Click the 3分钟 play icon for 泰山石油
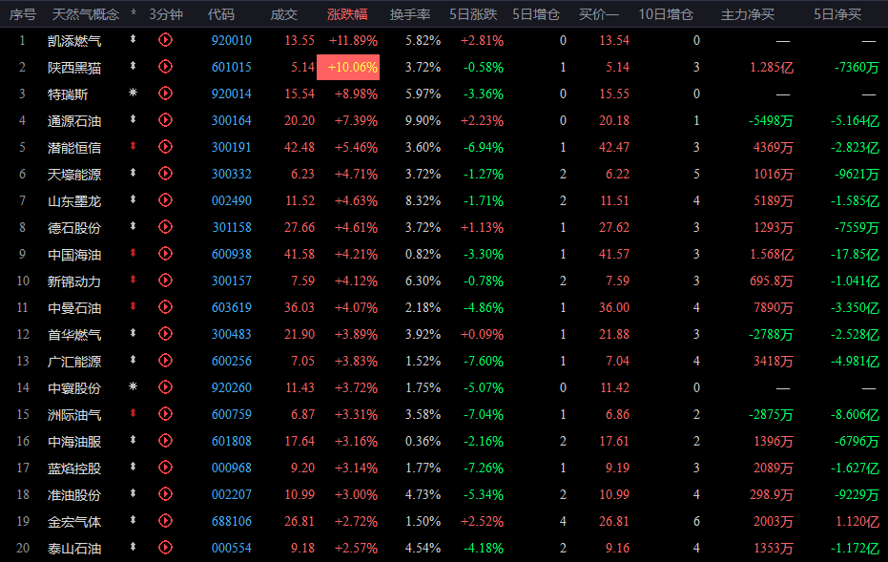Screen dimensions: 888x562 point(165,548)
